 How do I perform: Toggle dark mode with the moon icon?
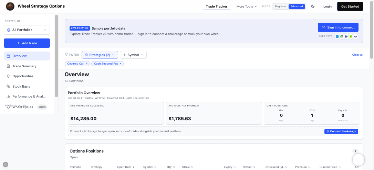(313, 7)
